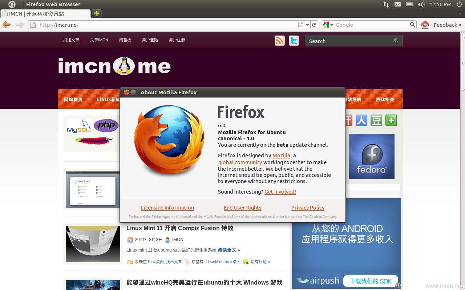
Task: Open the address bar history dropdown arrow
Action: [307, 25]
